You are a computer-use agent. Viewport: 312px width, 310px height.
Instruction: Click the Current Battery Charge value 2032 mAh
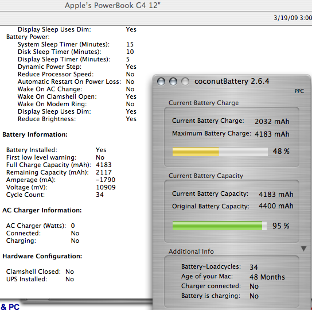coord(272,121)
